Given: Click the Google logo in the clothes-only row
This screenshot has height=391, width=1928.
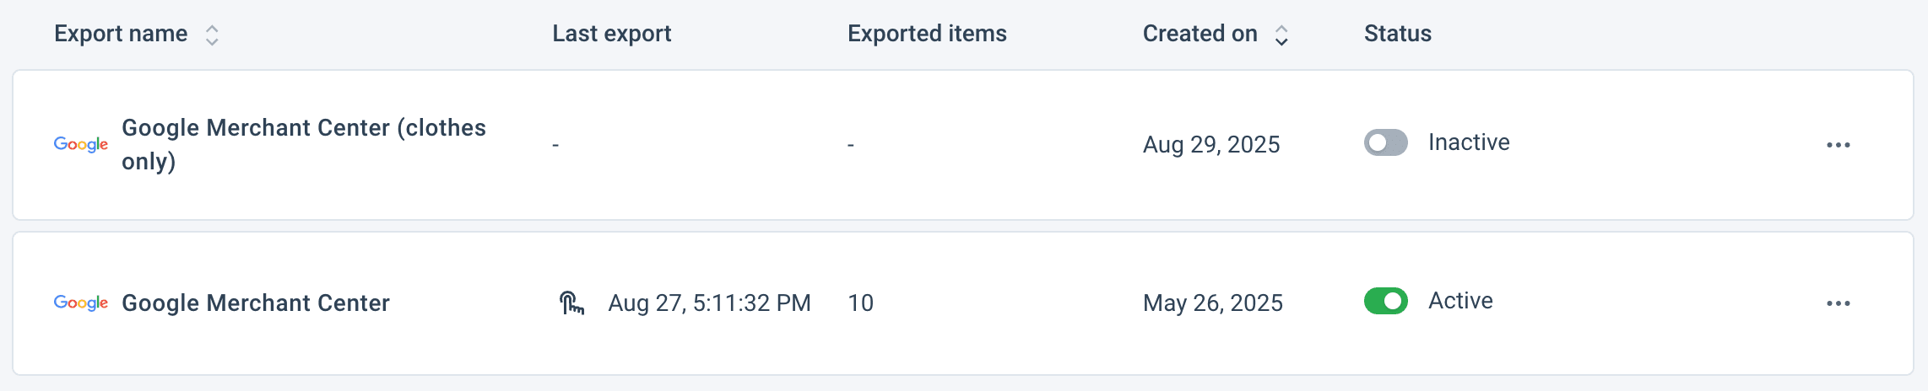Looking at the screenshot, I should point(81,144).
